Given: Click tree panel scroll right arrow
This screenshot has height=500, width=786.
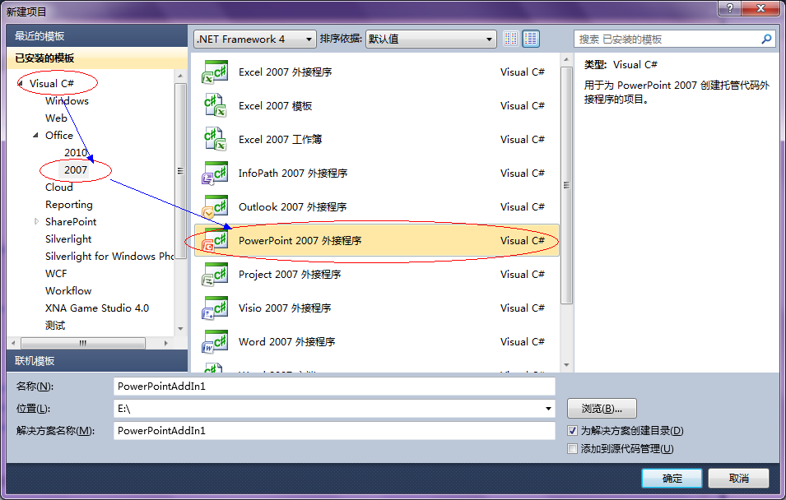Looking at the screenshot, I should point(166,343).
